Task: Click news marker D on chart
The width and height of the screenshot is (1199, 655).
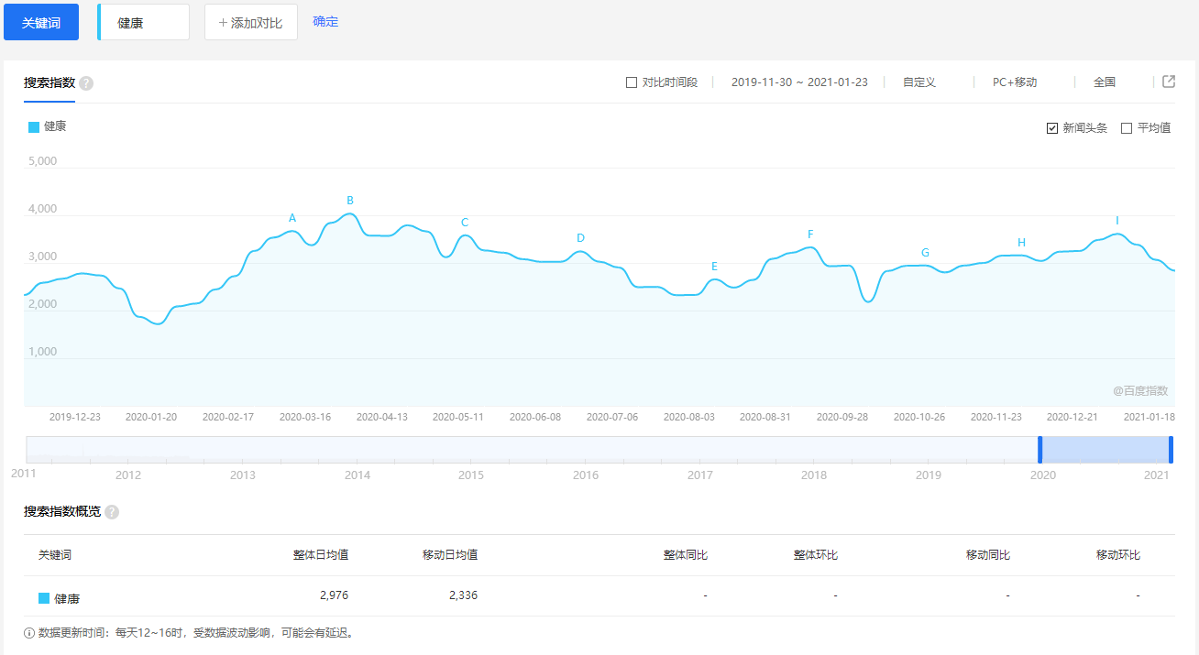Action: (580, 238)
